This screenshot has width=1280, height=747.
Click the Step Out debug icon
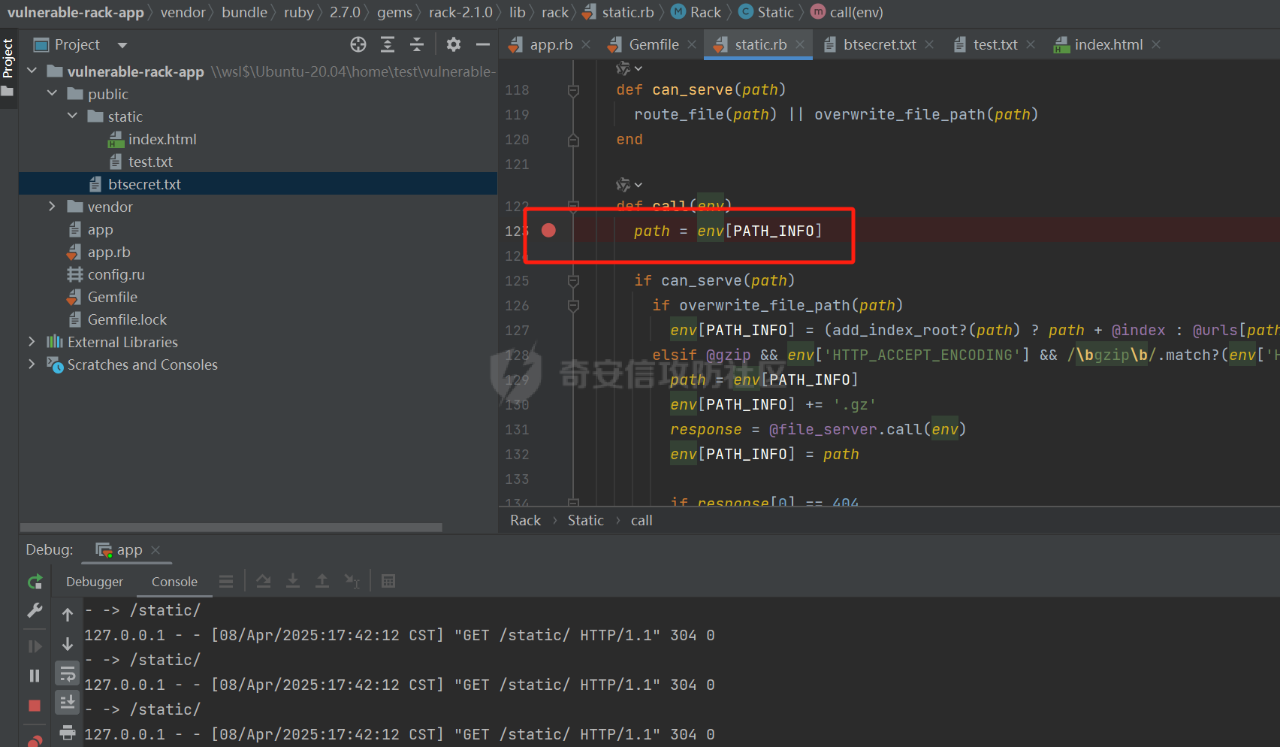322,581
